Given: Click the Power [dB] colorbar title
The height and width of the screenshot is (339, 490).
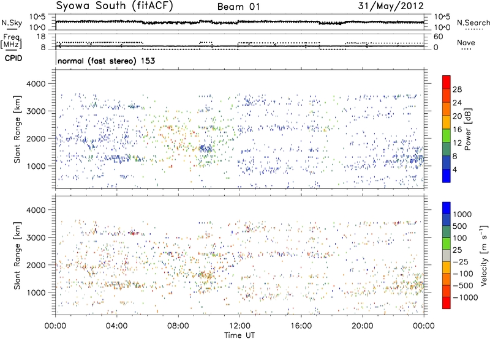Looking at the screenshot, I should click(468, 129).
